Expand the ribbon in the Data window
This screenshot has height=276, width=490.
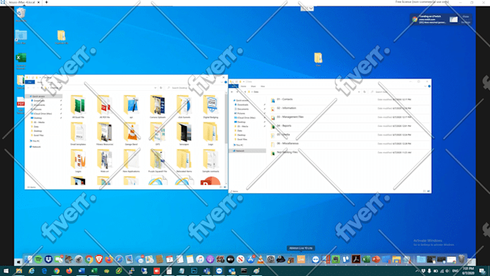(425, 86)
